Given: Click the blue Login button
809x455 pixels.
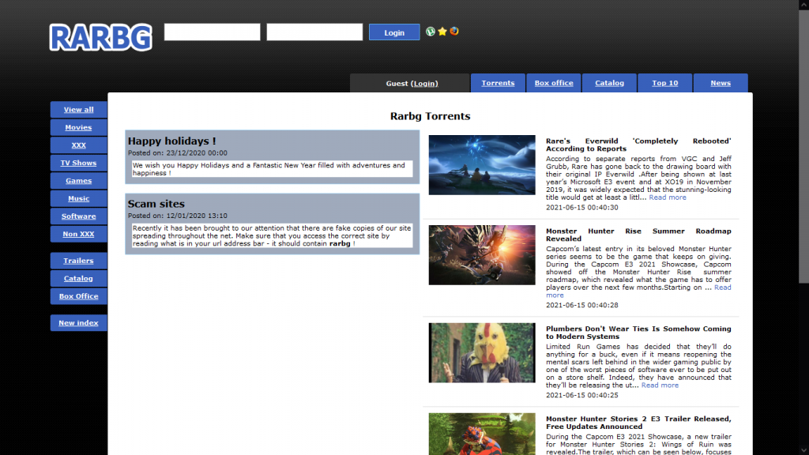Looking at the screenshot, I should [x=394, y=32].
